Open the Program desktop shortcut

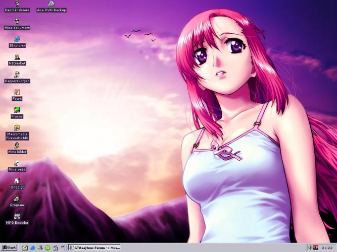click(17, 199)
